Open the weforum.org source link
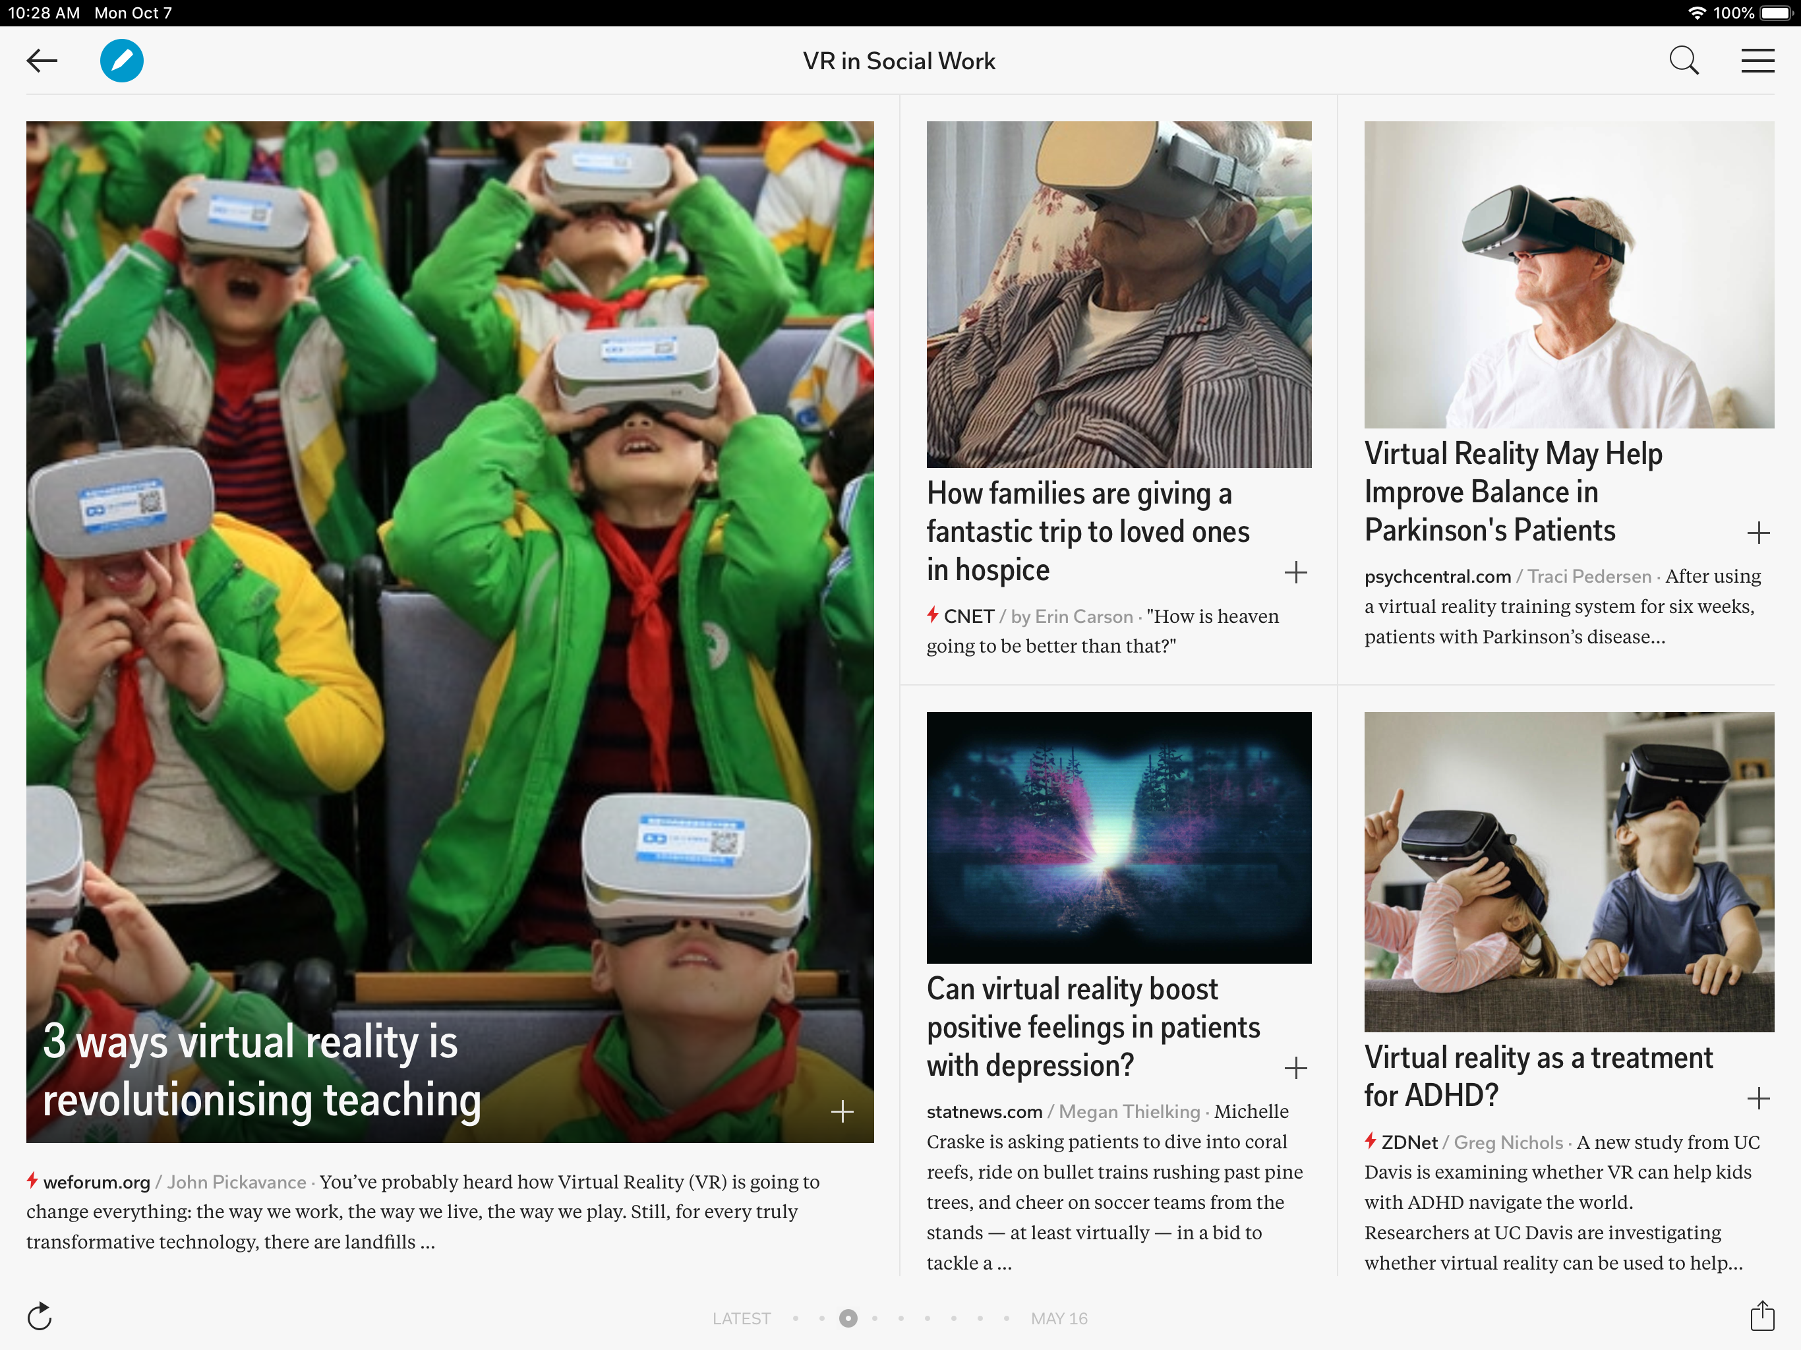Screen dimensions: 1801x1350 click(96, 1181)
